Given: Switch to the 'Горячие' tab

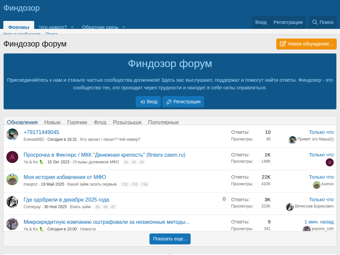Looking at the screenshot, I should pyautogui.click(x=77, y=122).
